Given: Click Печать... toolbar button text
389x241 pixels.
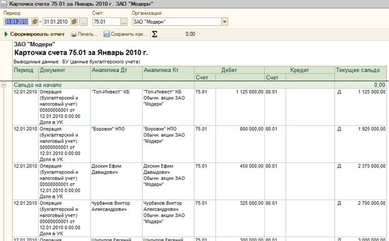Looking at the screenshot, I should [87, 34].
